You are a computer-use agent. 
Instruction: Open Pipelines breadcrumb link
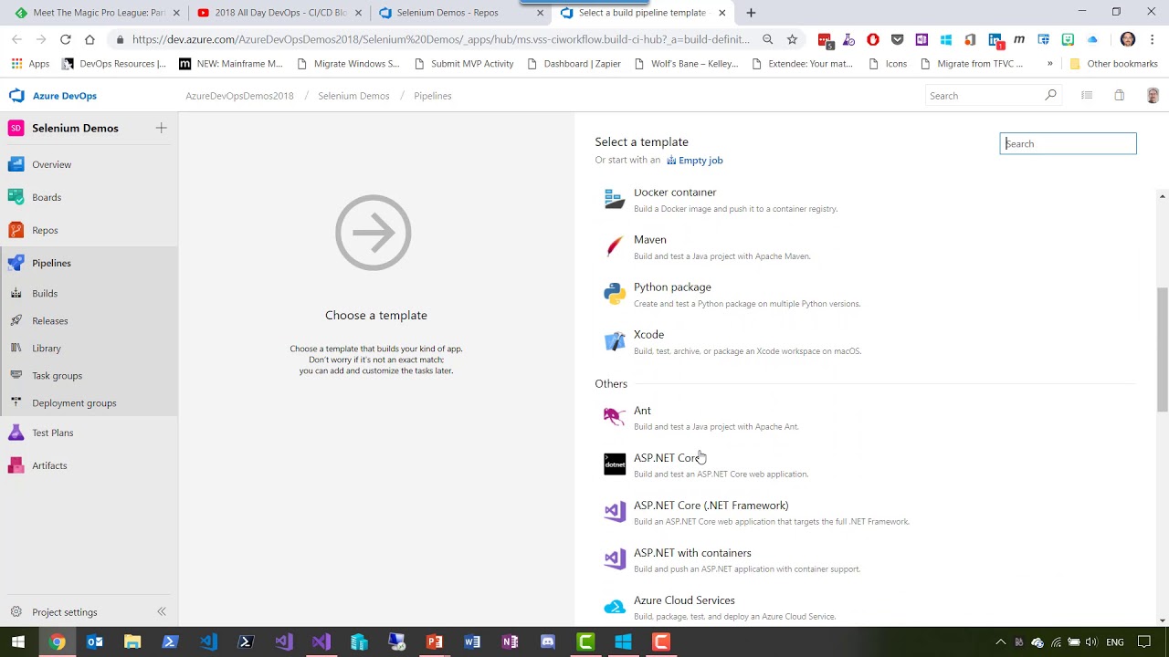coord(433,96)
